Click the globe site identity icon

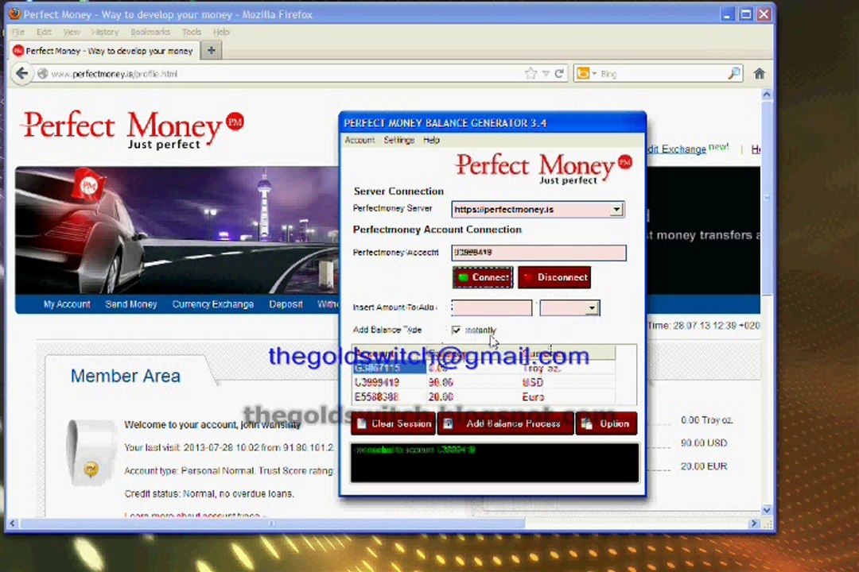(x=42, y=73)
